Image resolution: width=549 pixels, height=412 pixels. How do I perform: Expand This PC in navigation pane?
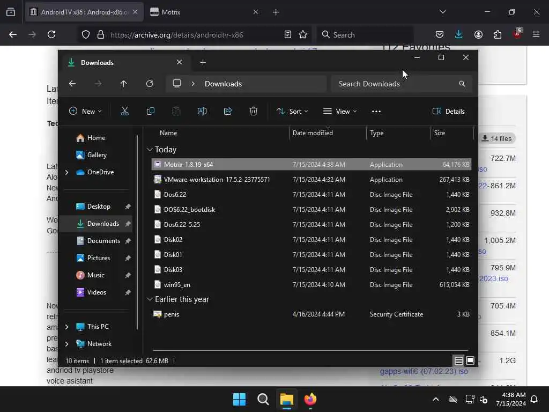[x=67, y=327]
